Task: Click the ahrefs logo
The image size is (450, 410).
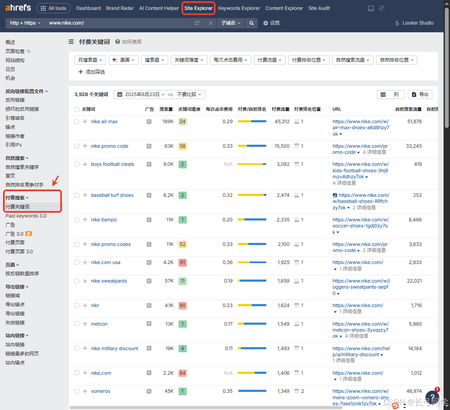Action: (x=18, y=8)
